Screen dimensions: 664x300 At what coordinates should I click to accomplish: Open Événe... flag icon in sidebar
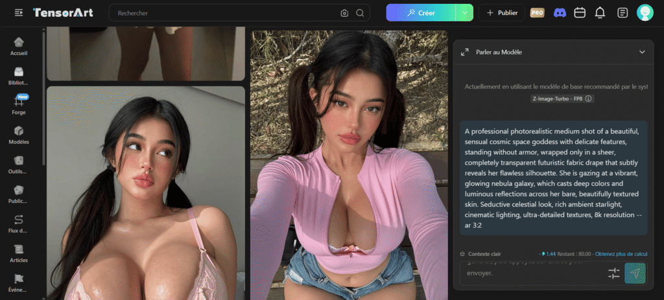[x=19, y=279]
